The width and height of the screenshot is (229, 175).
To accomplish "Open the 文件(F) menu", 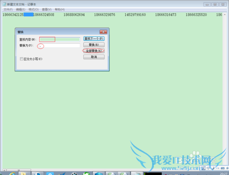I will 8,10.
